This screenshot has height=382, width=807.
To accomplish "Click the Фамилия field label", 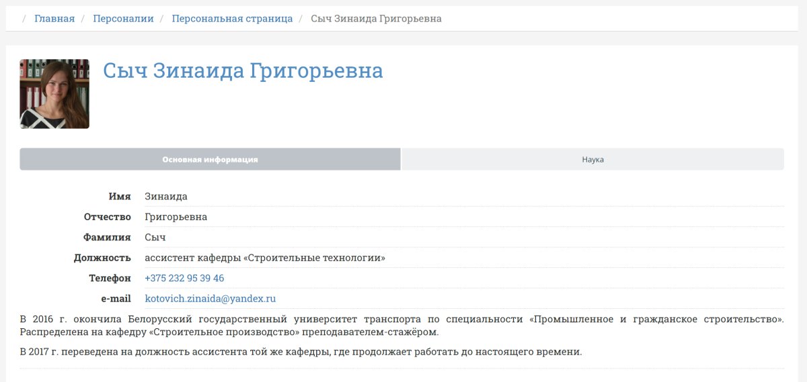I will coord(107,238).
